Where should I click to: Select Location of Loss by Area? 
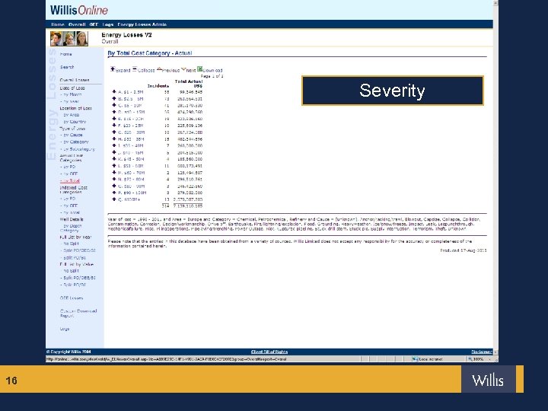pyautogui.click(x=72, y=115)
